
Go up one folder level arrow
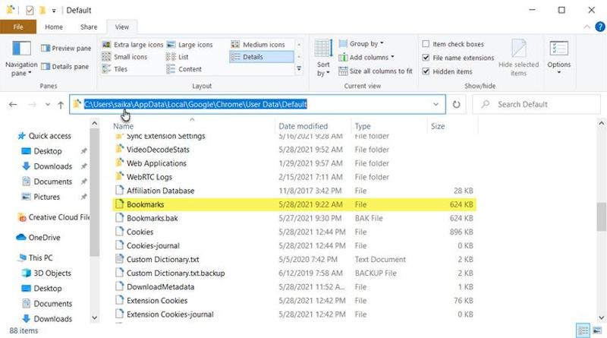[x=61, y=104]
